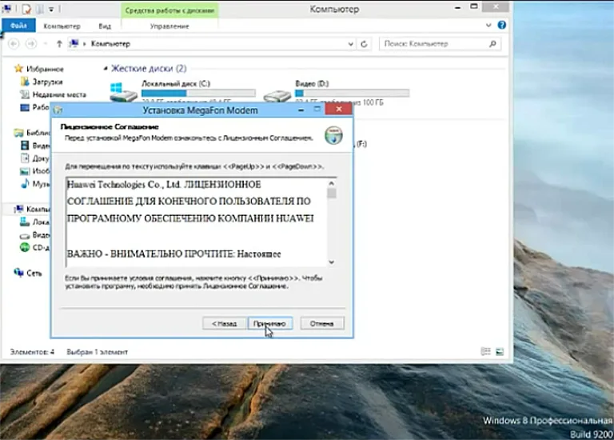Click the Принимаю button in installer
Viewport: 614px width, 440px height.
tap(270, 324)
